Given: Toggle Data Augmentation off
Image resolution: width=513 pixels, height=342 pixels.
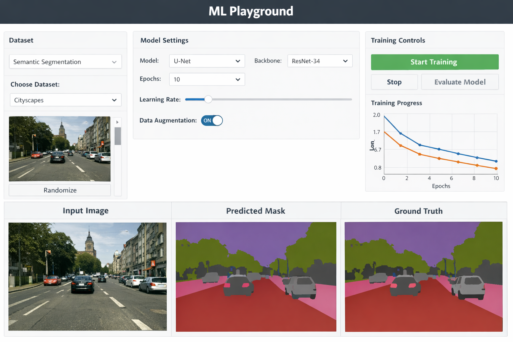Looking at the screenshot, I should point(212,121).
